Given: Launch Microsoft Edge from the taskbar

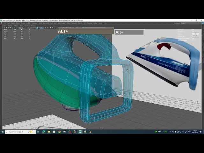Looking at the screenshot, I should point(44,132).
